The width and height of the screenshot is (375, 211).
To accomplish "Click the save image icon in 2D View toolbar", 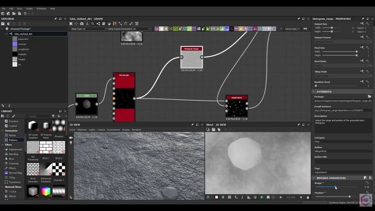I will (x=213, y=130).
